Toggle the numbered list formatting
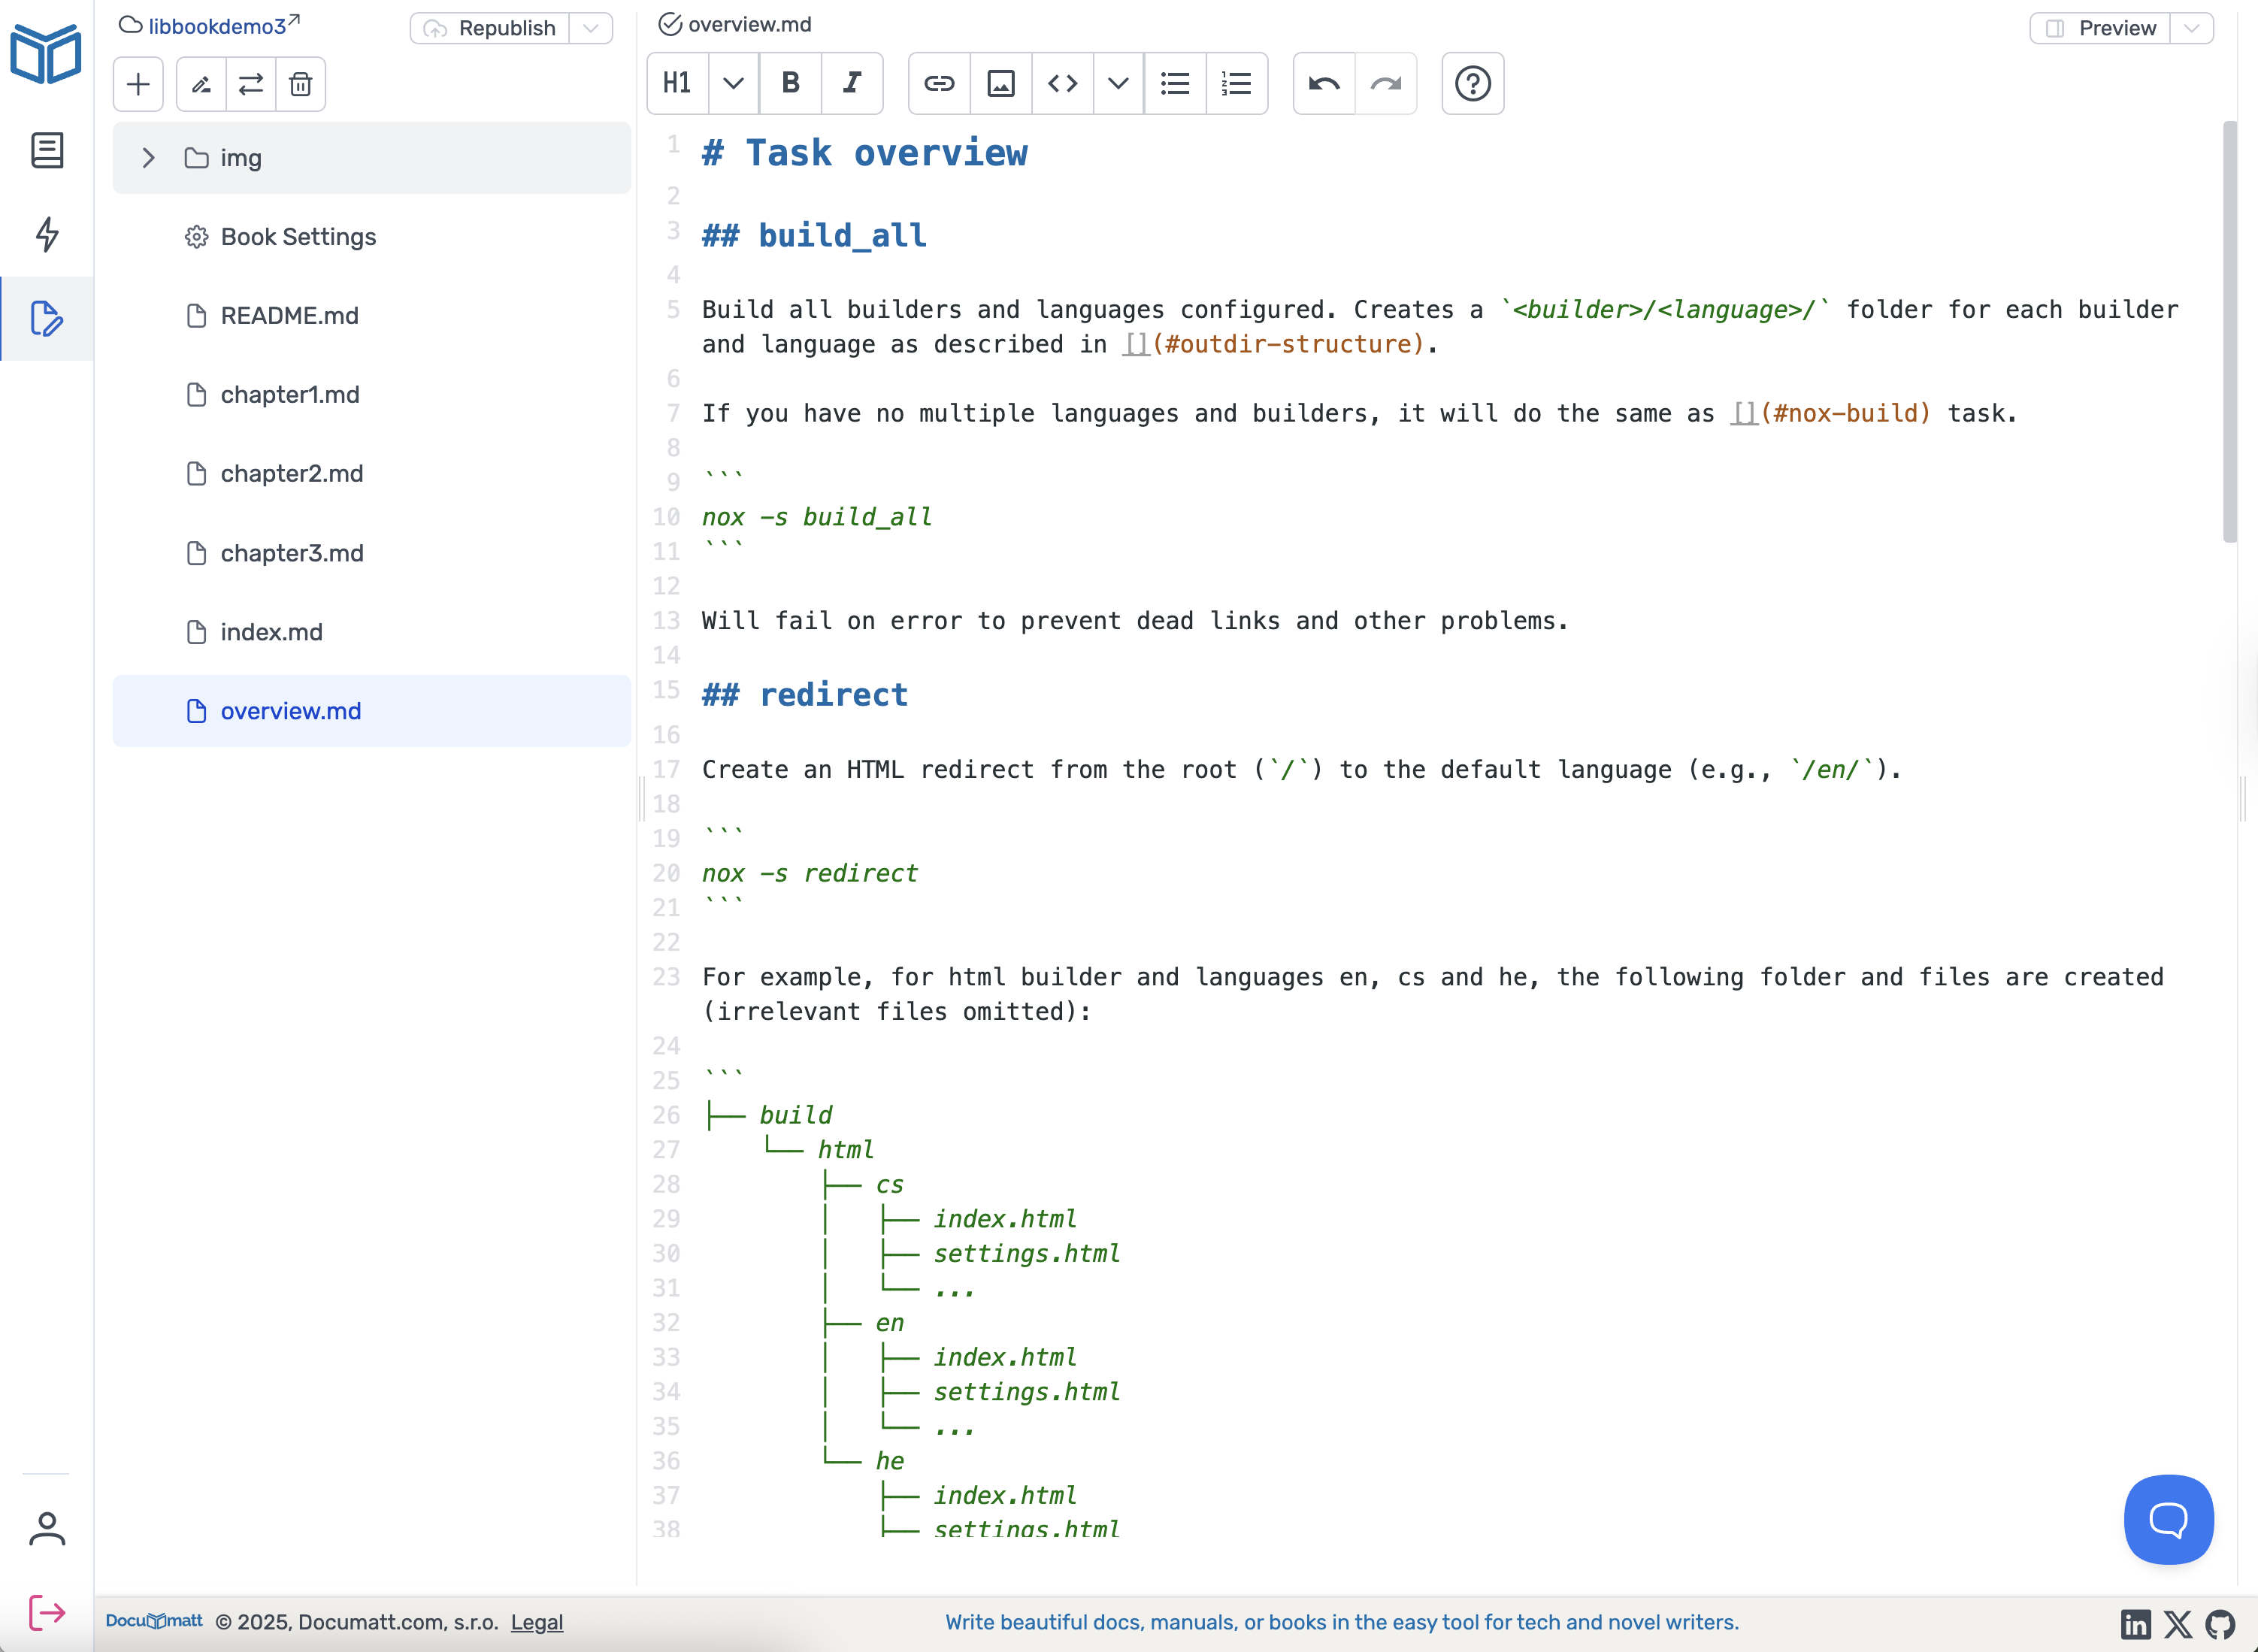Screen dimensions: 2258x1652 click(x=1236, y=84)
